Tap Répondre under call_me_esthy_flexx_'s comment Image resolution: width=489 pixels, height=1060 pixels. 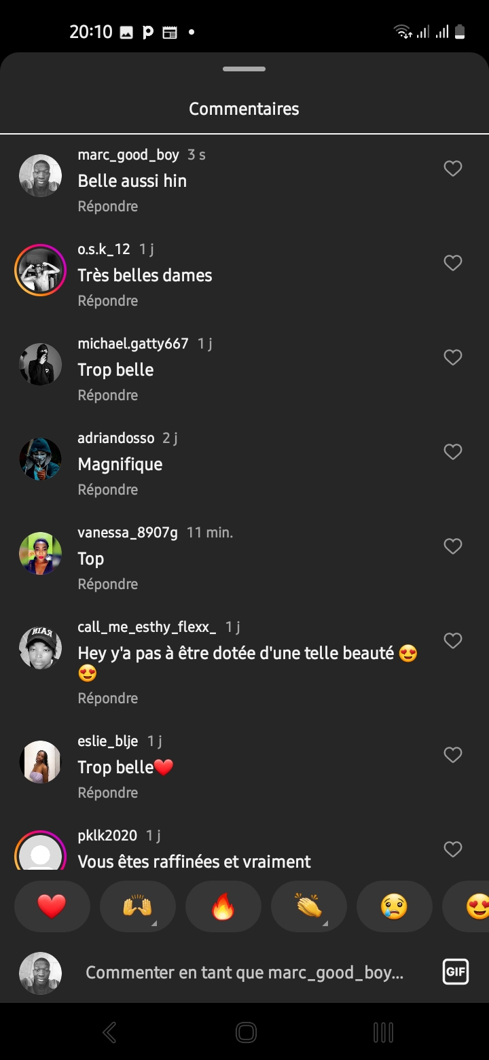(107, 699)
